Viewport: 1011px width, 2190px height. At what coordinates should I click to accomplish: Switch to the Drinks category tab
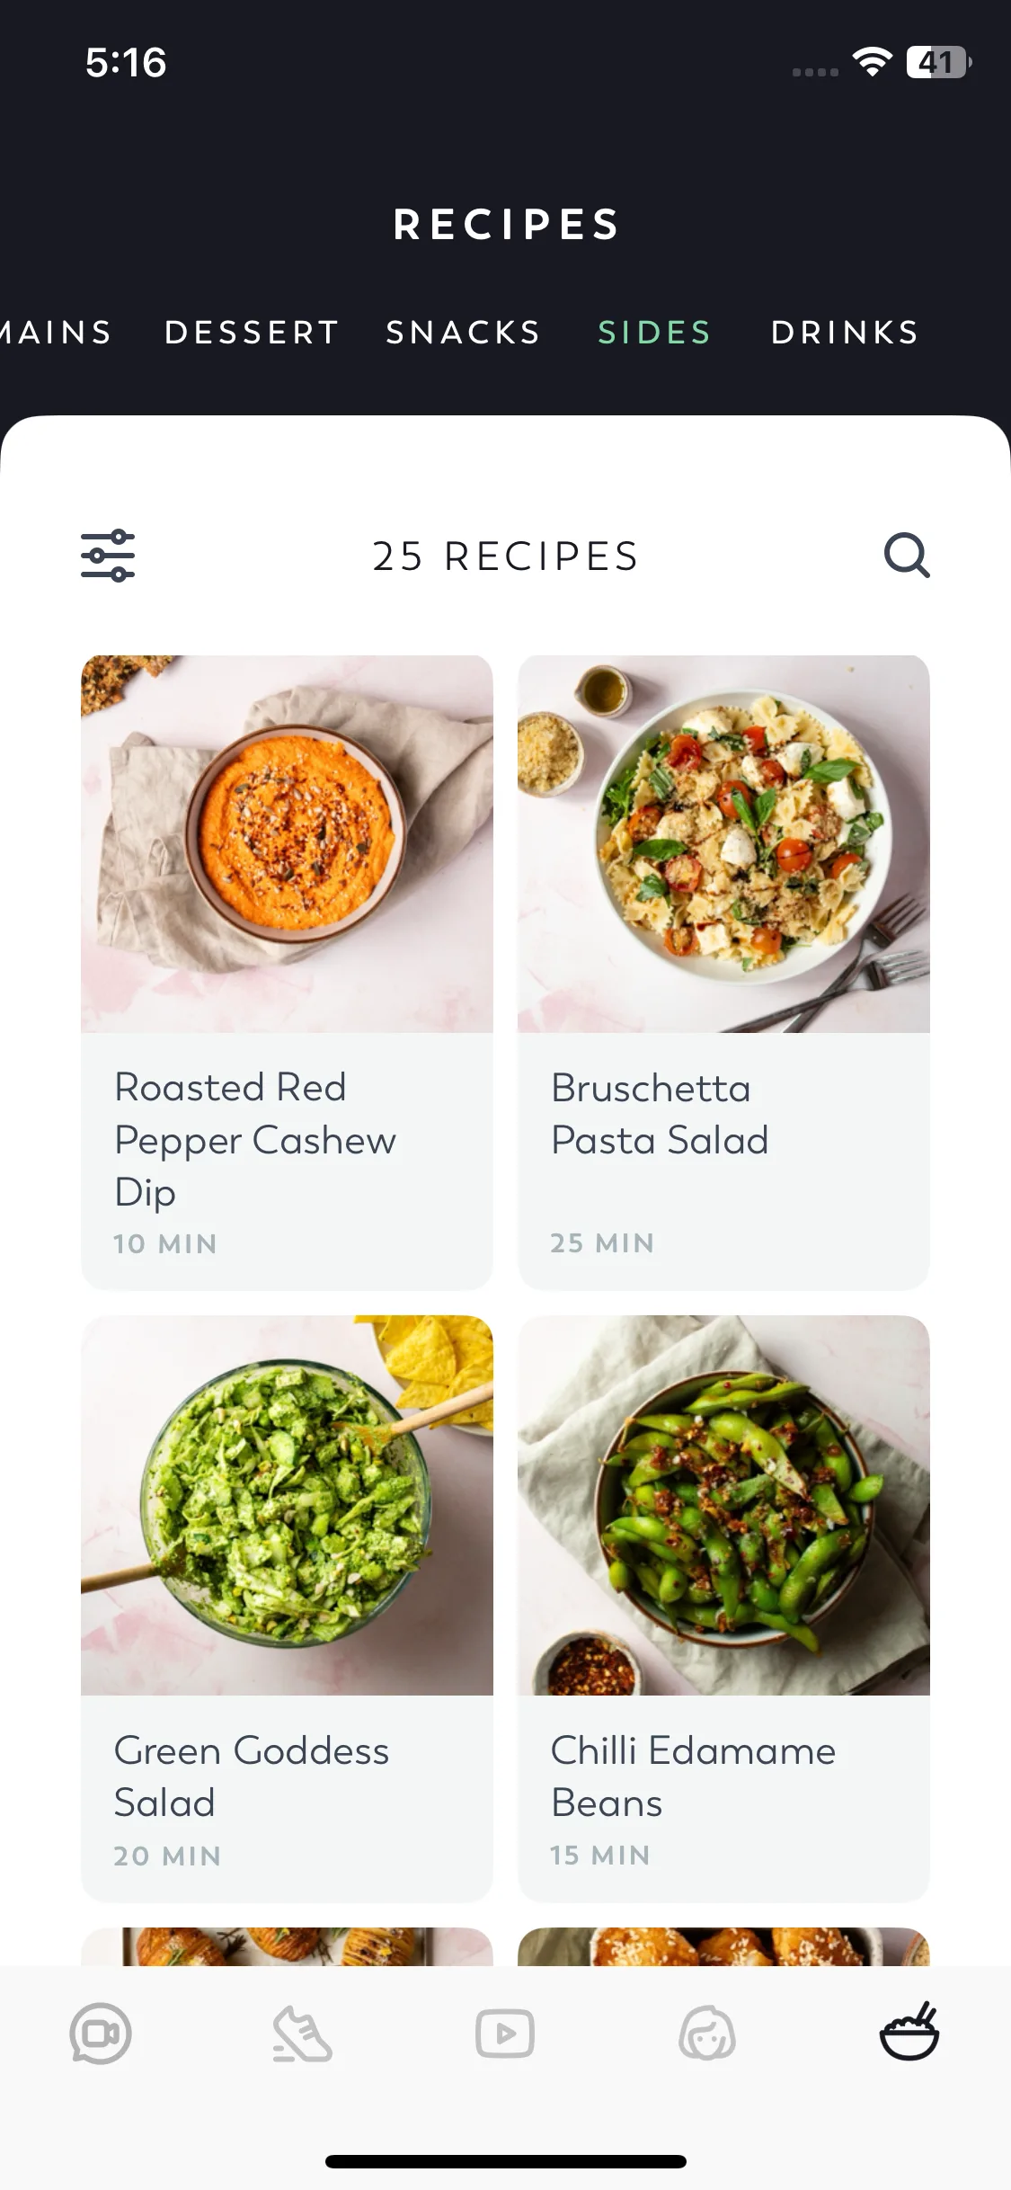click(x=845, y=333)
